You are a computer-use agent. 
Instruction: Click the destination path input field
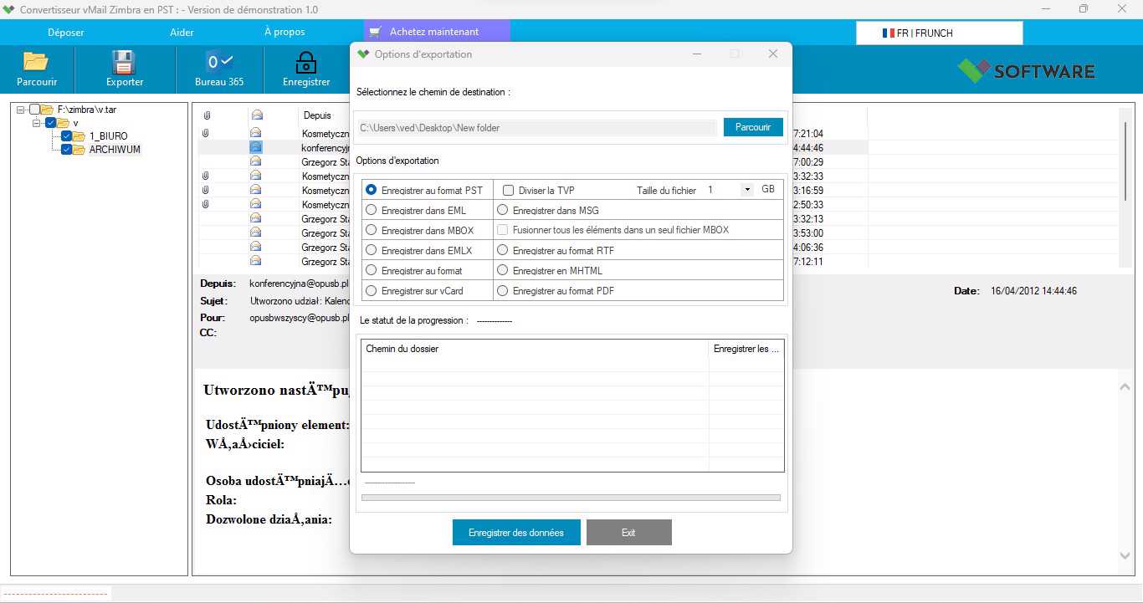tap(536, 127)
